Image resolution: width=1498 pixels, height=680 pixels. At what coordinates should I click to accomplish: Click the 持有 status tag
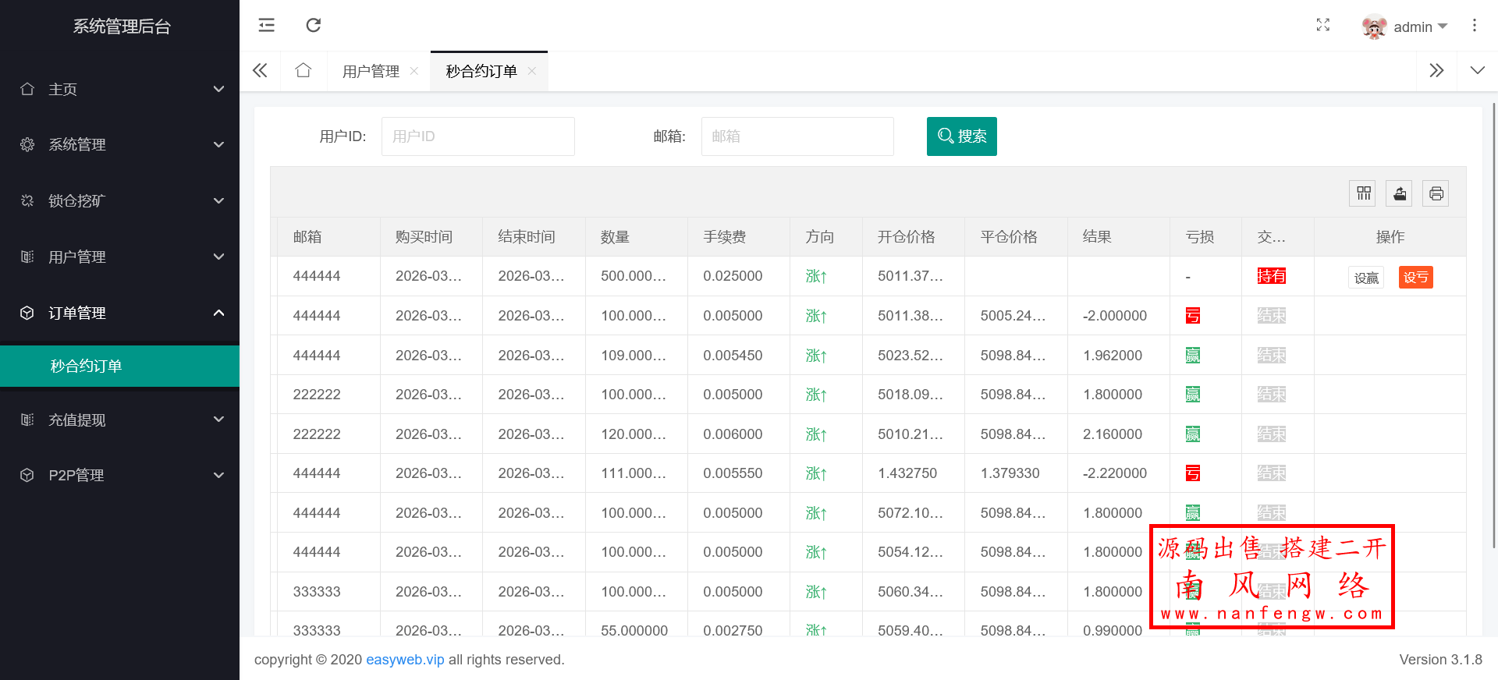pyautogui.click(x=1272, y=276)
